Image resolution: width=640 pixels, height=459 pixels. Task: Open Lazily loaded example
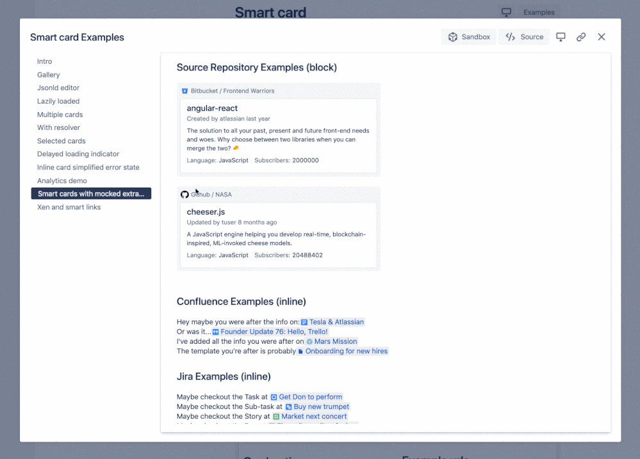[x=58, y=101]
